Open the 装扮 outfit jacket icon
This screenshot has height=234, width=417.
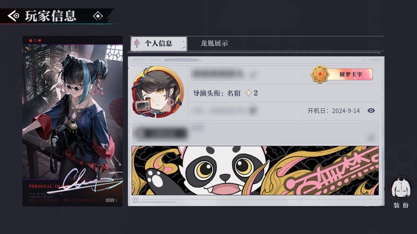tap(401, 187)
